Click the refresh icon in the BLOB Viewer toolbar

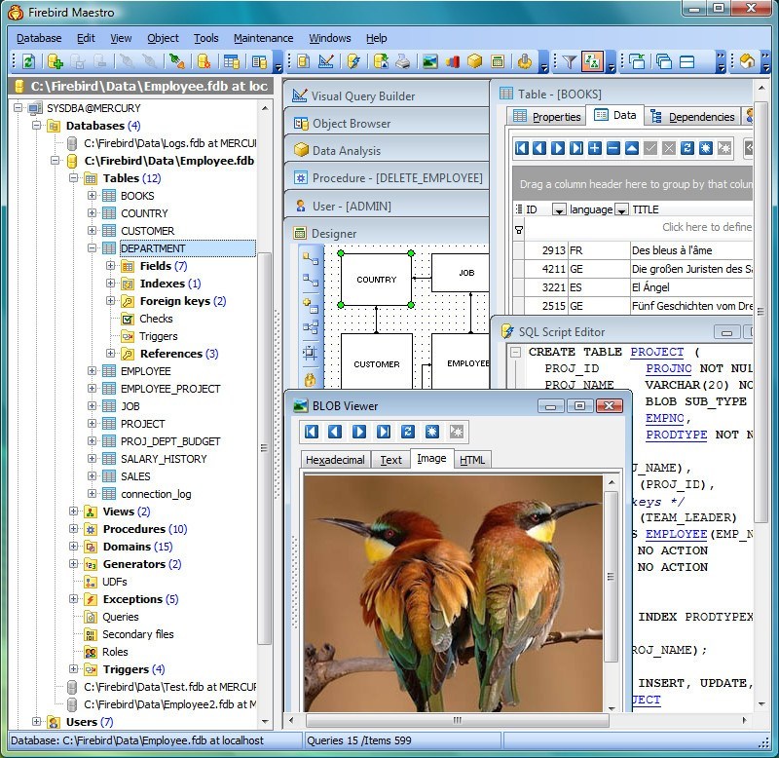[408, 432]
